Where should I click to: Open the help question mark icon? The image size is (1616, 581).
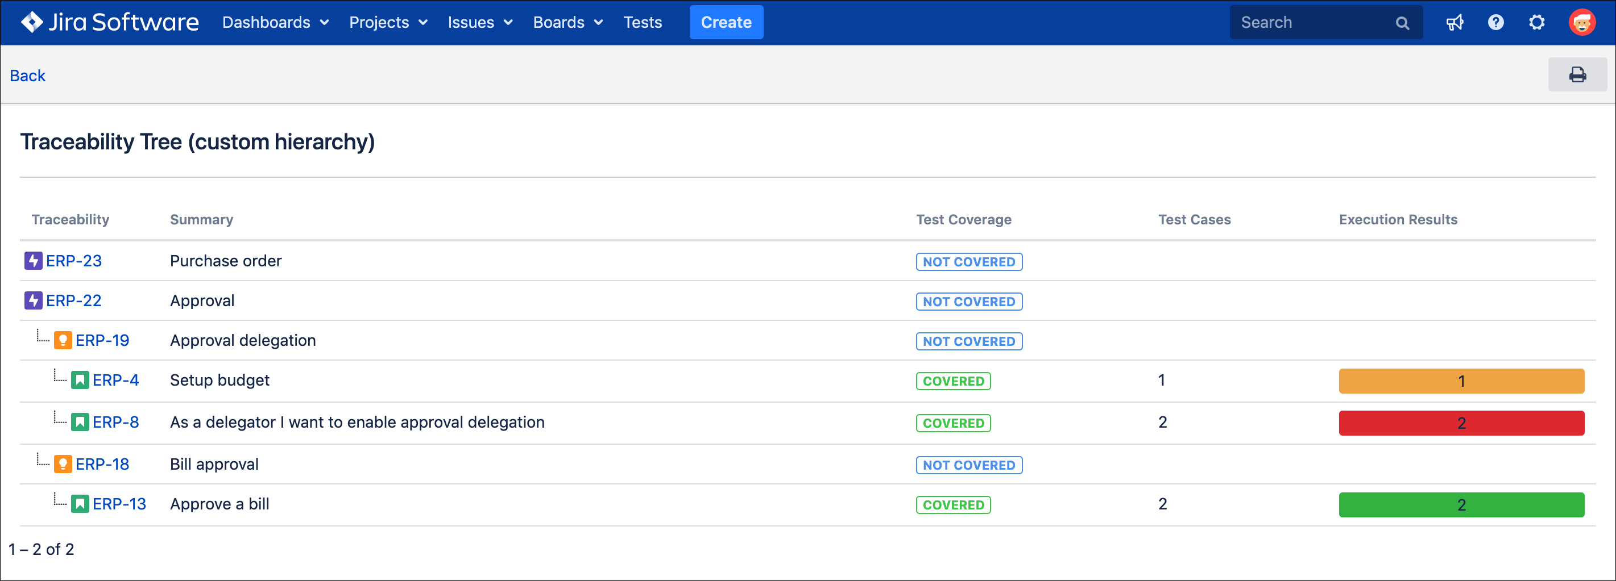[1495, 23]
